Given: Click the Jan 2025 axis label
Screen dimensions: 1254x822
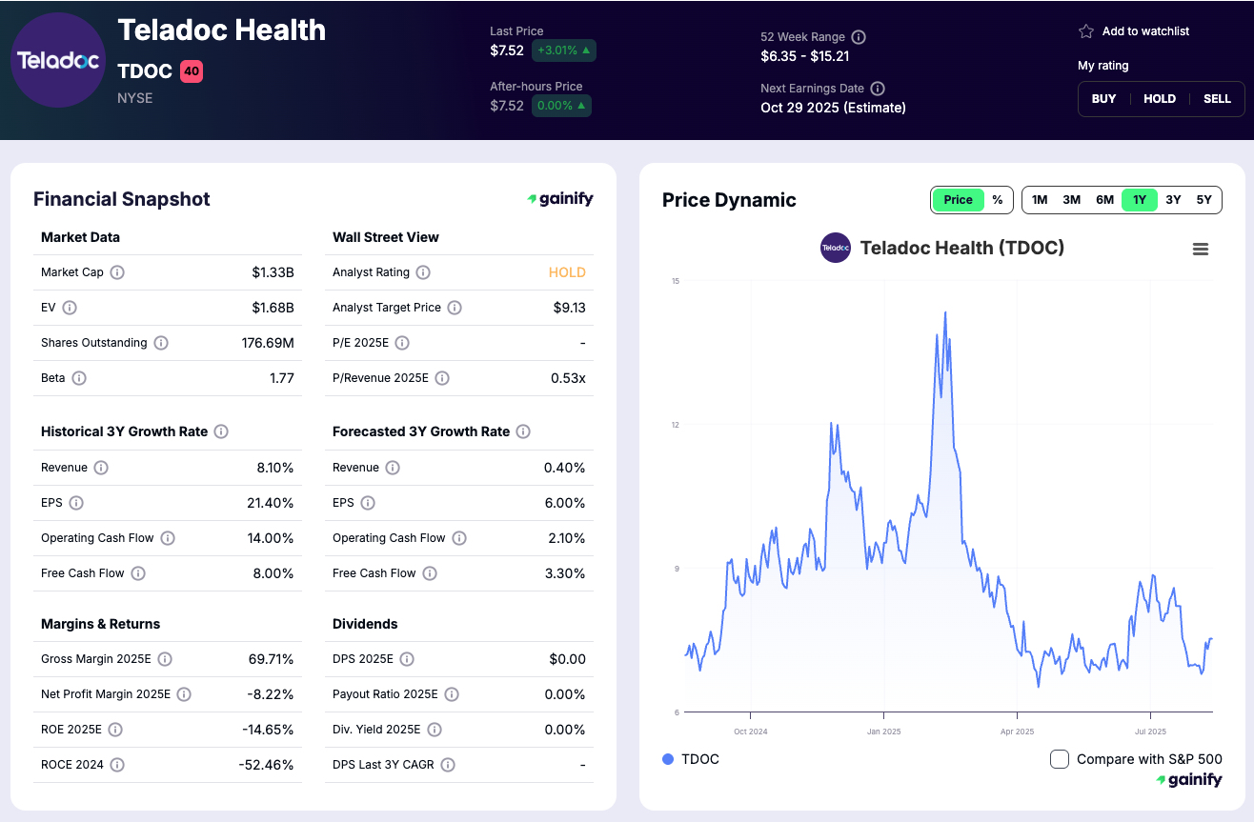Looking at the screenshot, I should pos(883,732).
